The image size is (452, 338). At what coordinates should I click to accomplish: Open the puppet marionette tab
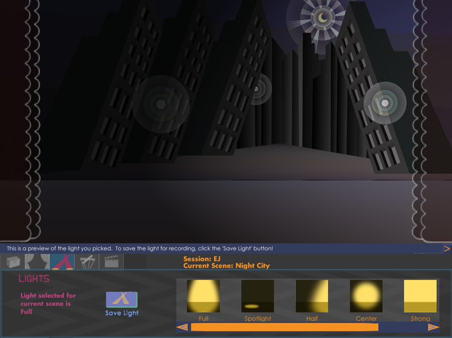pyautogui.click(x=87, y=261)
